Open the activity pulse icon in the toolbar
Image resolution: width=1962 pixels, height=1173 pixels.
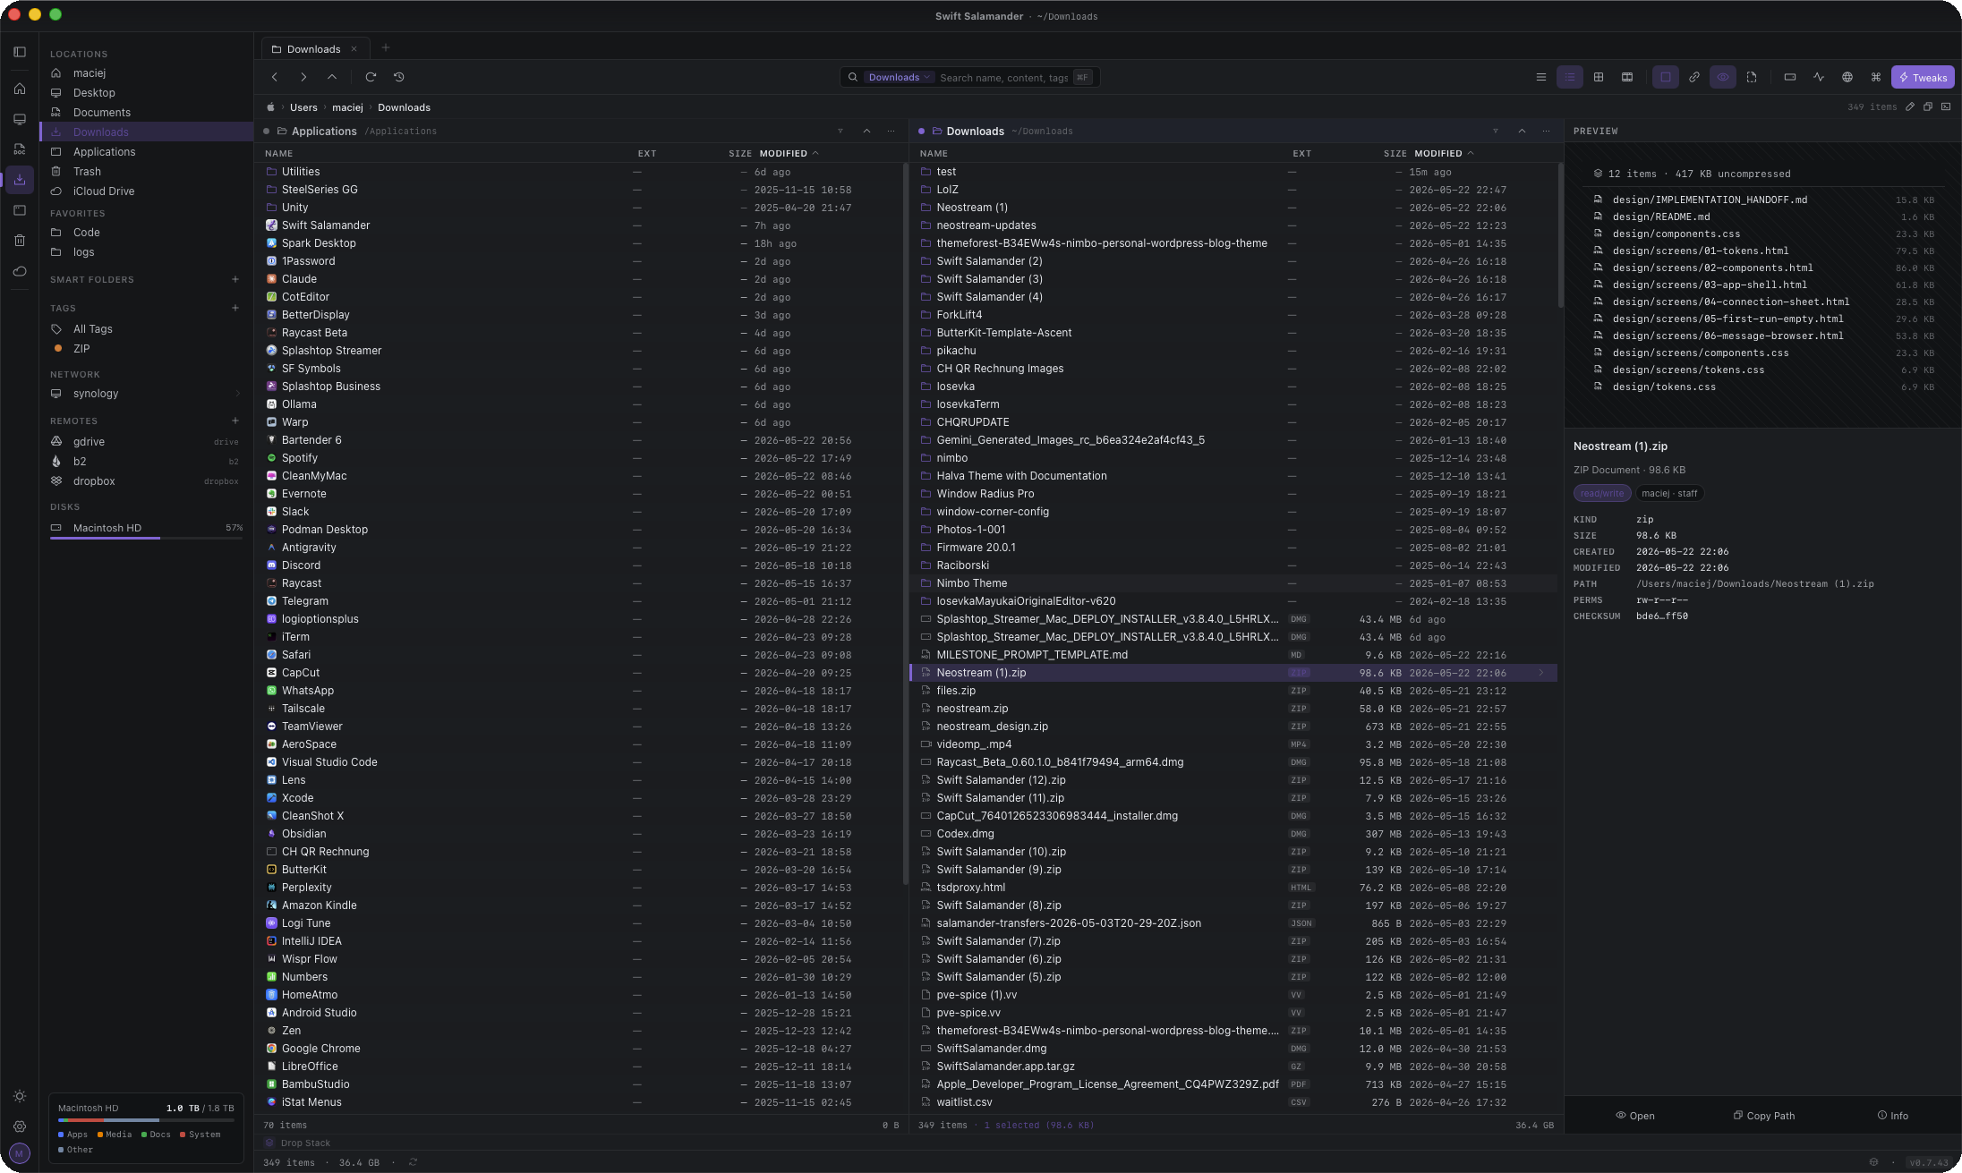1819,77
